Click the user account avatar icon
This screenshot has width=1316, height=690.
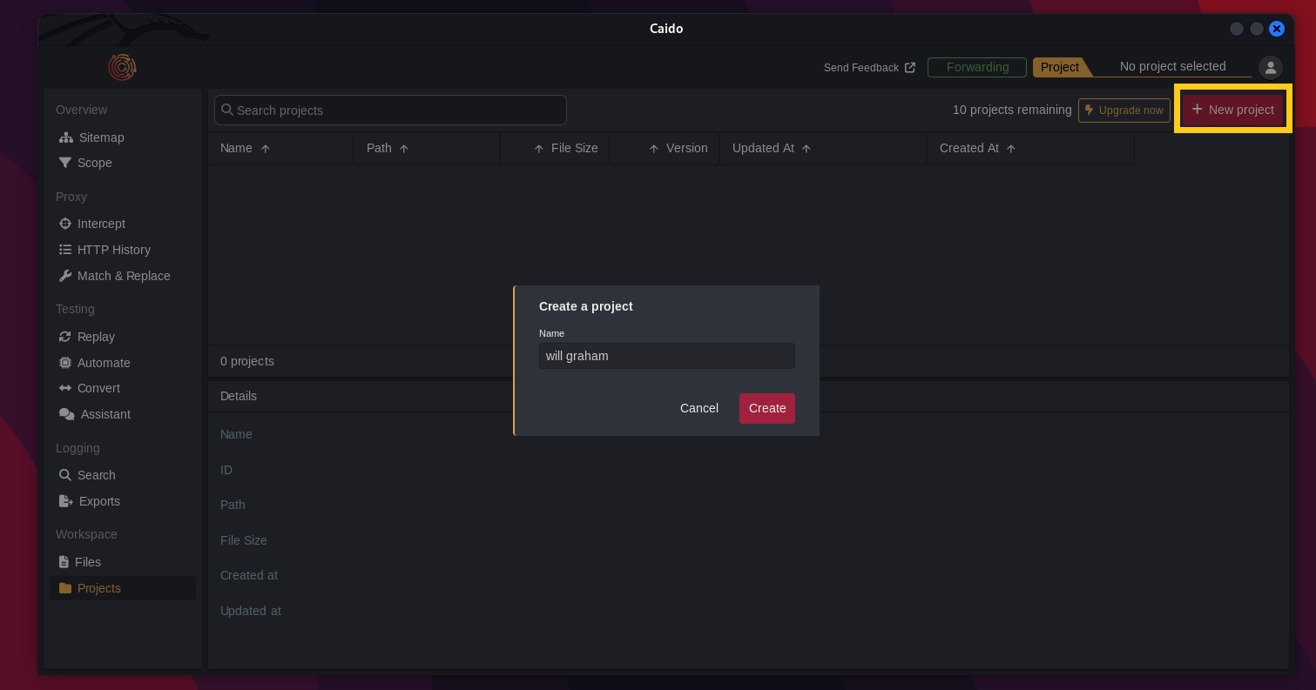tap(1271, 67)
